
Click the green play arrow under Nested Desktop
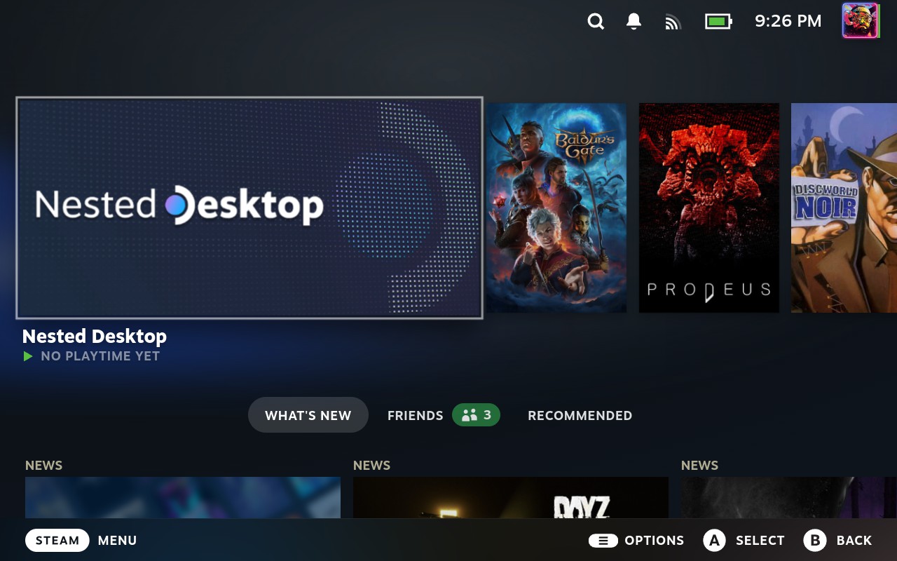coord(28,356)
